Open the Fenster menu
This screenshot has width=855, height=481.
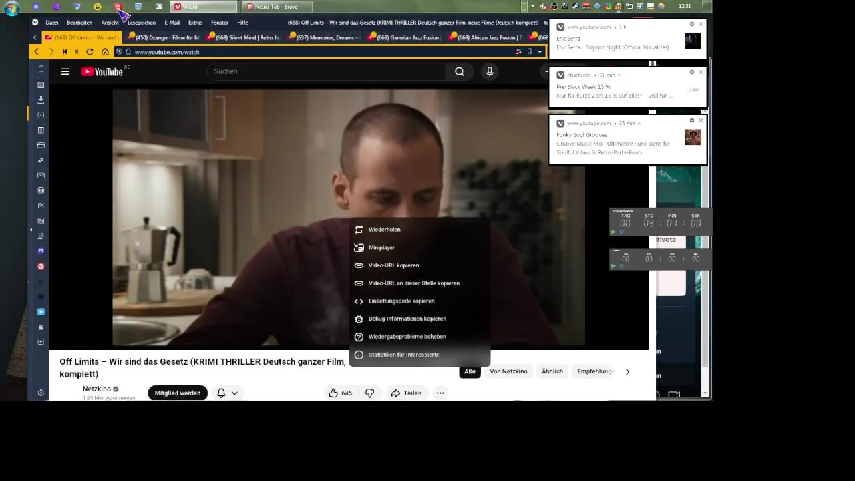click(220, 22)
